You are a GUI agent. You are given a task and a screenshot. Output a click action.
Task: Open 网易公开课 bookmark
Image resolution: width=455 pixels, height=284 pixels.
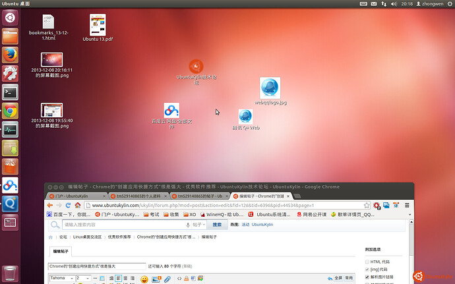click(x=312, y=215)
